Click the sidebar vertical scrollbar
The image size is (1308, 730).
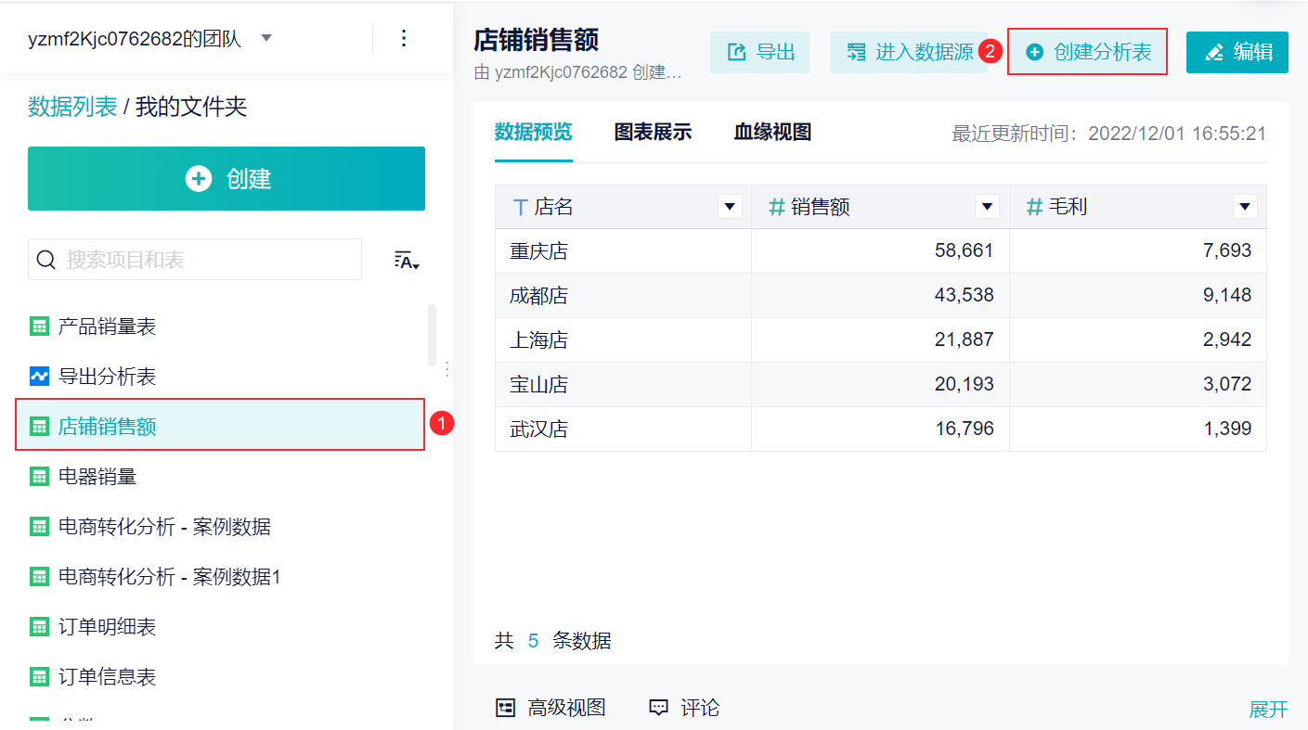(432, 335)
